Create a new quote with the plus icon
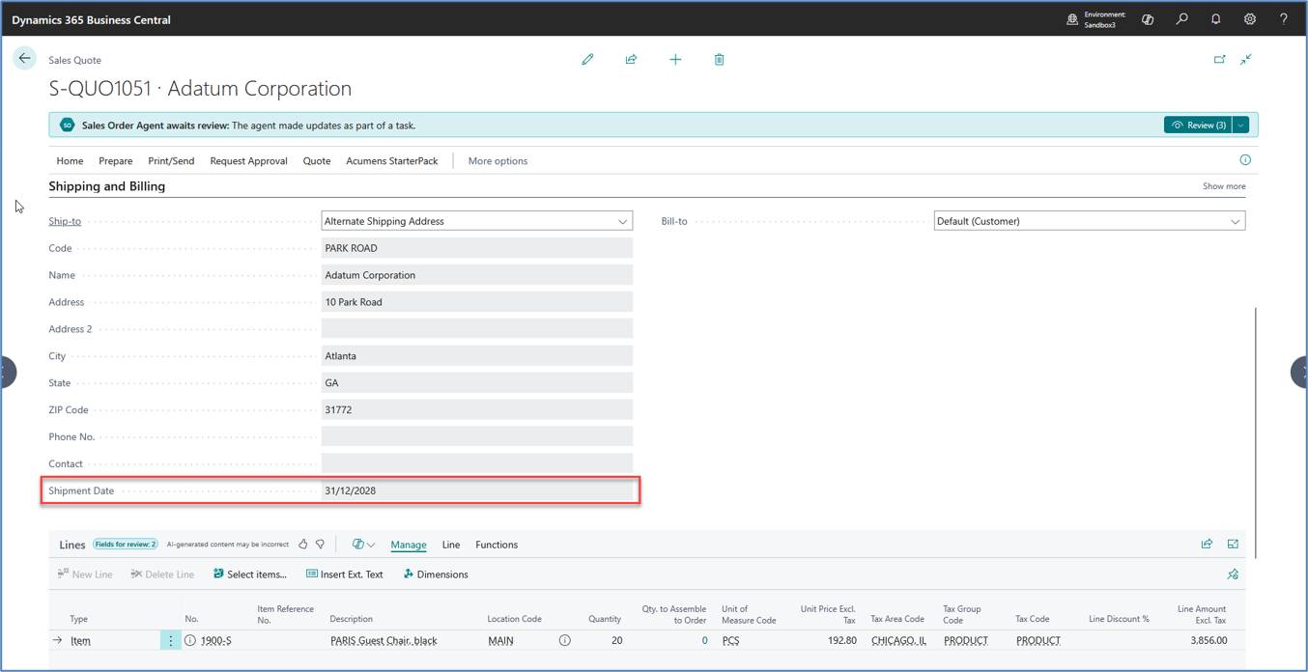This screenshot has width=1308, height=672. [x=675, y=60]
